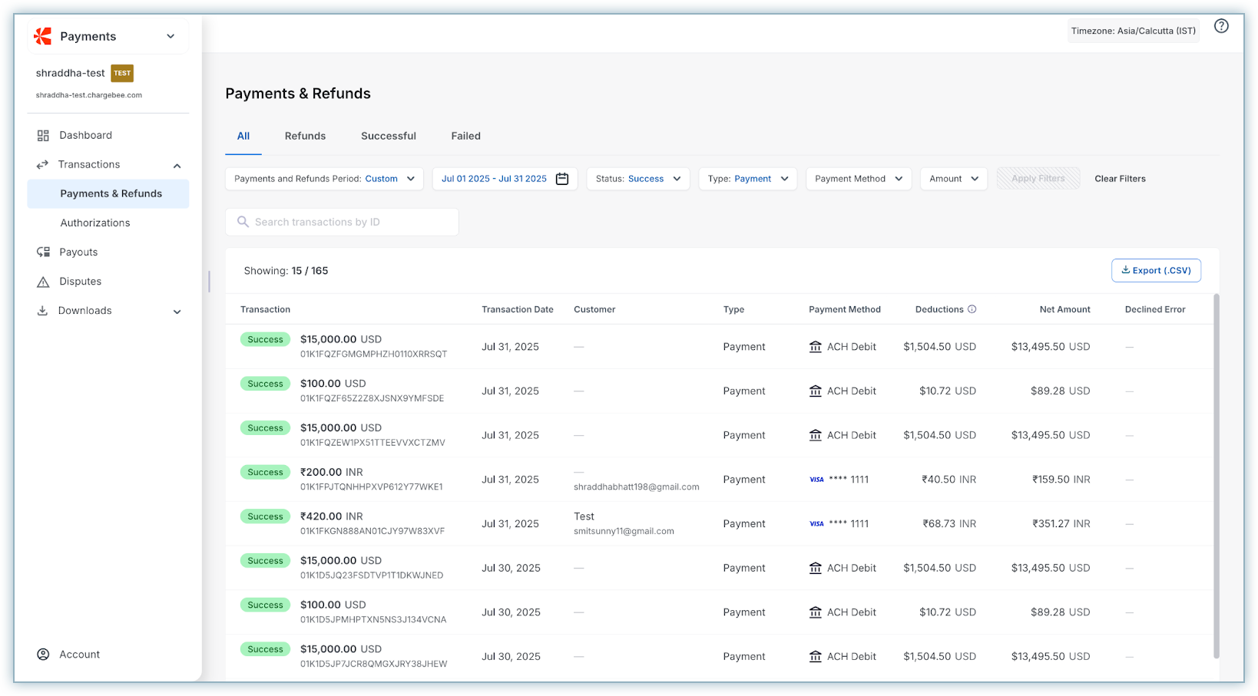Viewport: 1258px width, 696px height.
Task: Open transaction 01K1FKGN888AN01CJY97W83XVF
Action: pos(372,531)
